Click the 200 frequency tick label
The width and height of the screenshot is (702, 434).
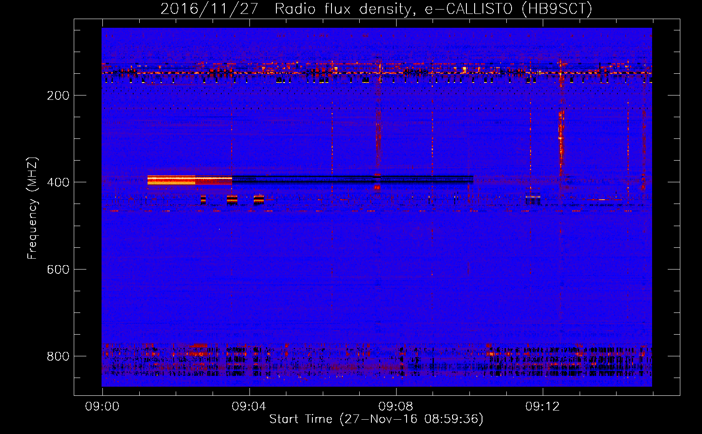point(58,95)
